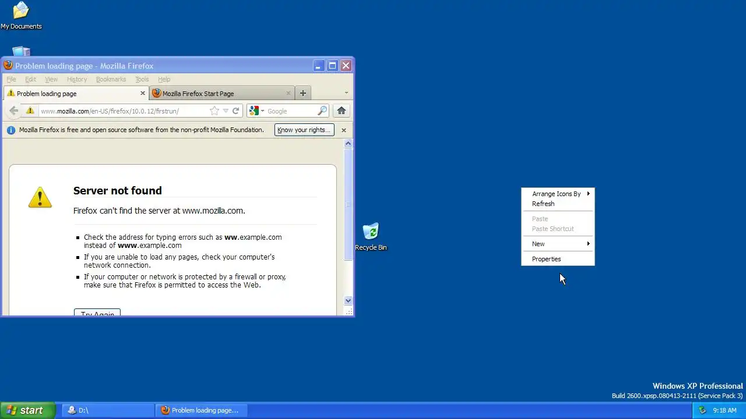
Task: Click the address bar URL field
Action: pyautogui.click(x=122, y=111)
